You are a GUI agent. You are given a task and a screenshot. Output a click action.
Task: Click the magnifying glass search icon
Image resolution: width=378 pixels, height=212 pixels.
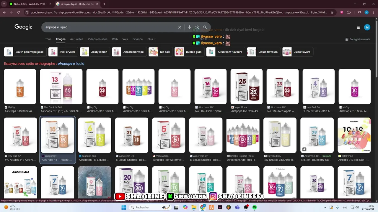pos(205,27)
